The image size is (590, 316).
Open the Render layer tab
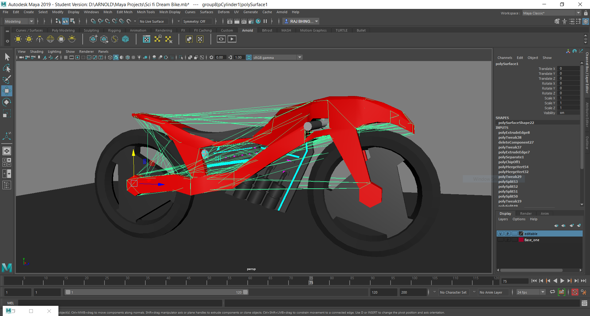(x=526, y=214)
